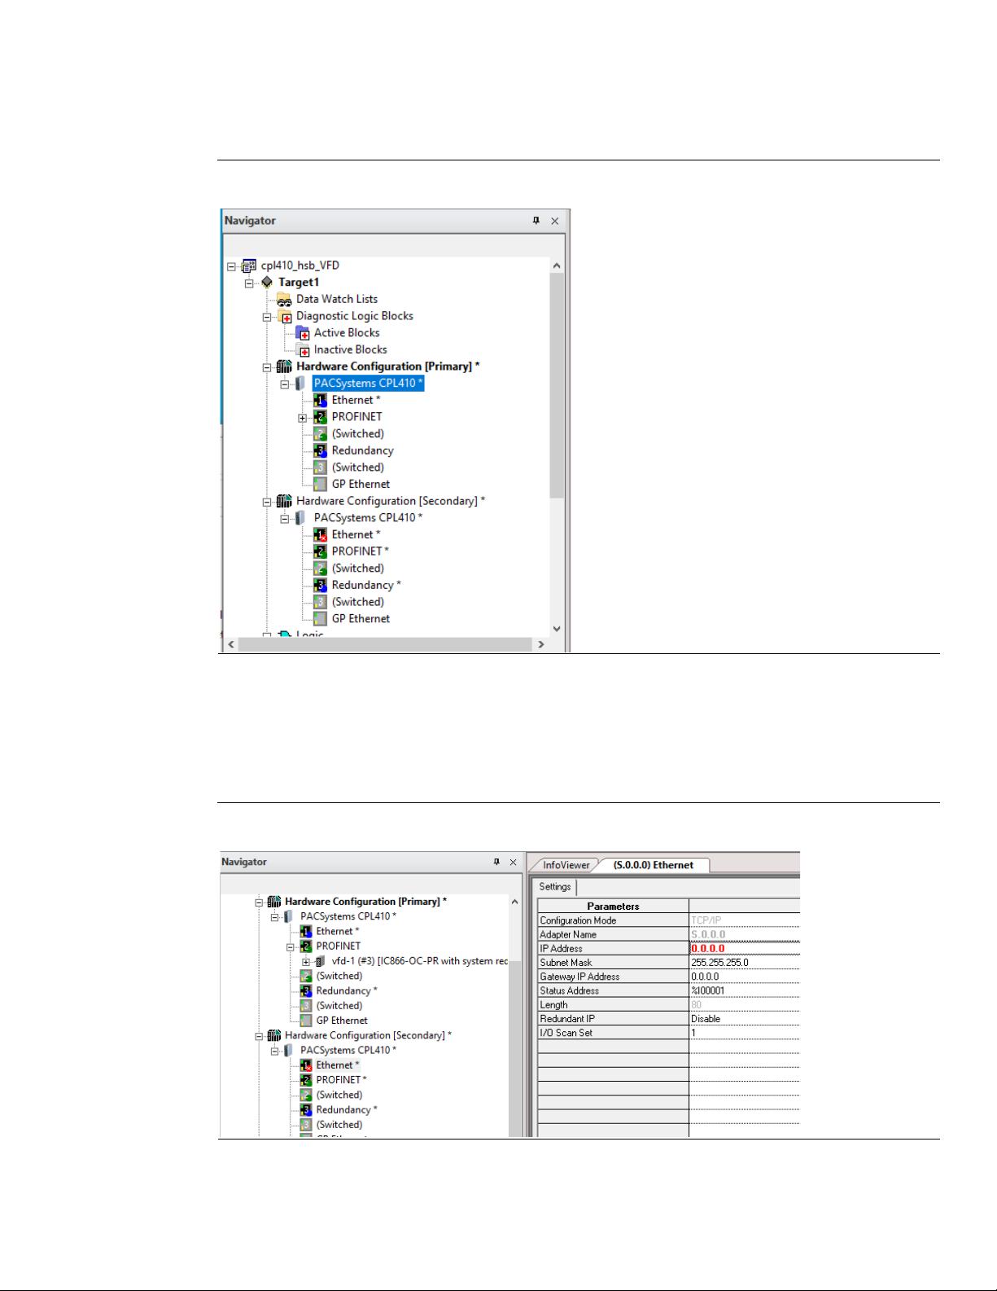Click the Target1 diamond icon

[x=267, y=283]
